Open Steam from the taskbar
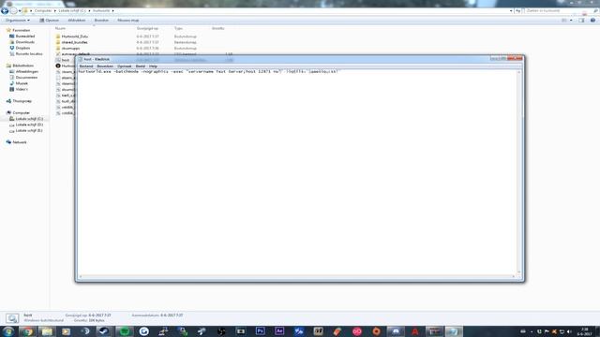Image resolution: width=600 pixels, height=337 pixels. (104, 331)
